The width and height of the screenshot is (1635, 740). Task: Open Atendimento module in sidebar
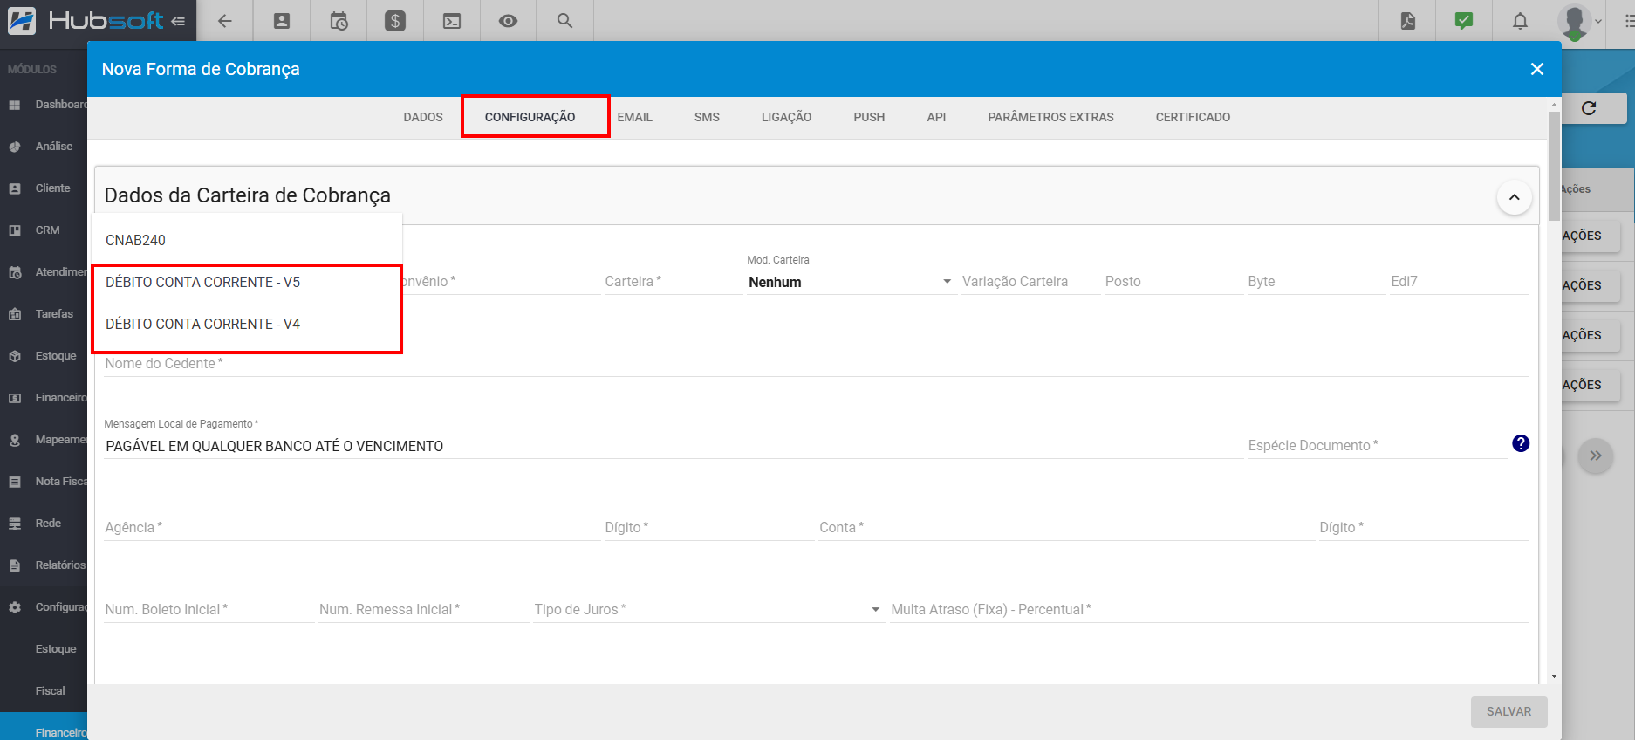(x=44, y=272)
